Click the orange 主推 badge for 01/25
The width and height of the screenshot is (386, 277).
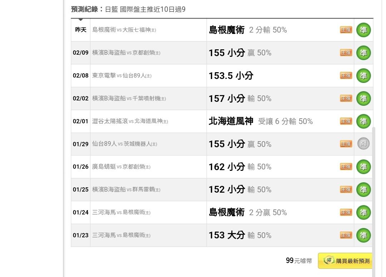tap(346, 189)
